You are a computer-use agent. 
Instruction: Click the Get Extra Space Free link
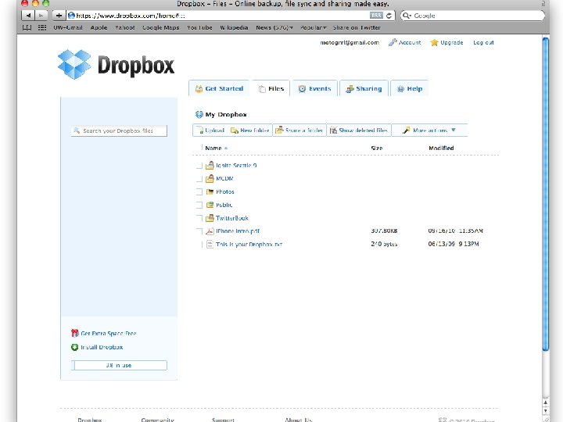pyautogui.click(x=109, y=334)
